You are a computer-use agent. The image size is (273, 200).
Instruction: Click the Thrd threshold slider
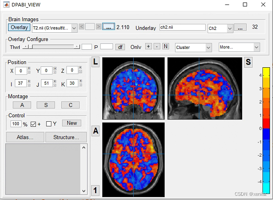tap(51, 47)
